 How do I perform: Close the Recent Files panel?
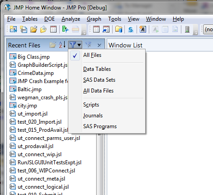99,45
